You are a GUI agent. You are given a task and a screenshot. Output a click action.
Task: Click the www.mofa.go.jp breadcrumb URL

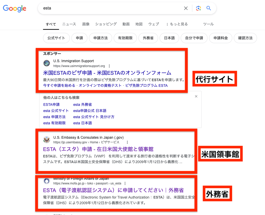[x=87, y=183]
